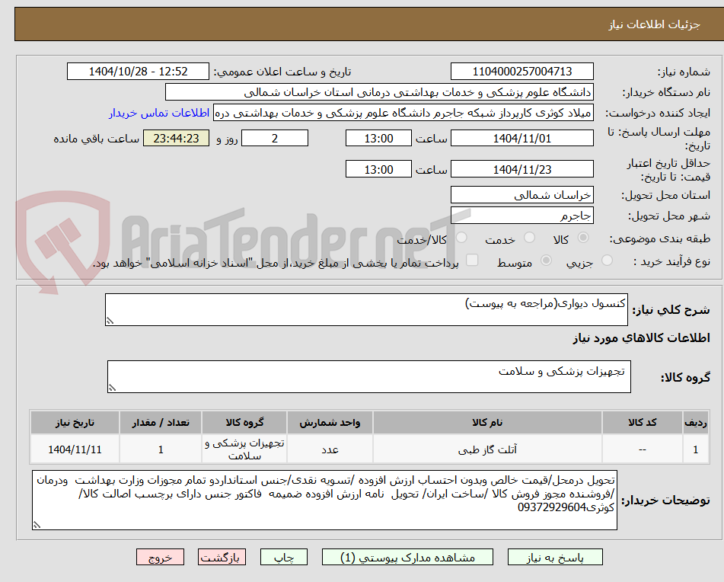Click the گروه کالا text area
The height and width of the screenshot is (582, 724).
pyautogui.click(x=369, y=377)
